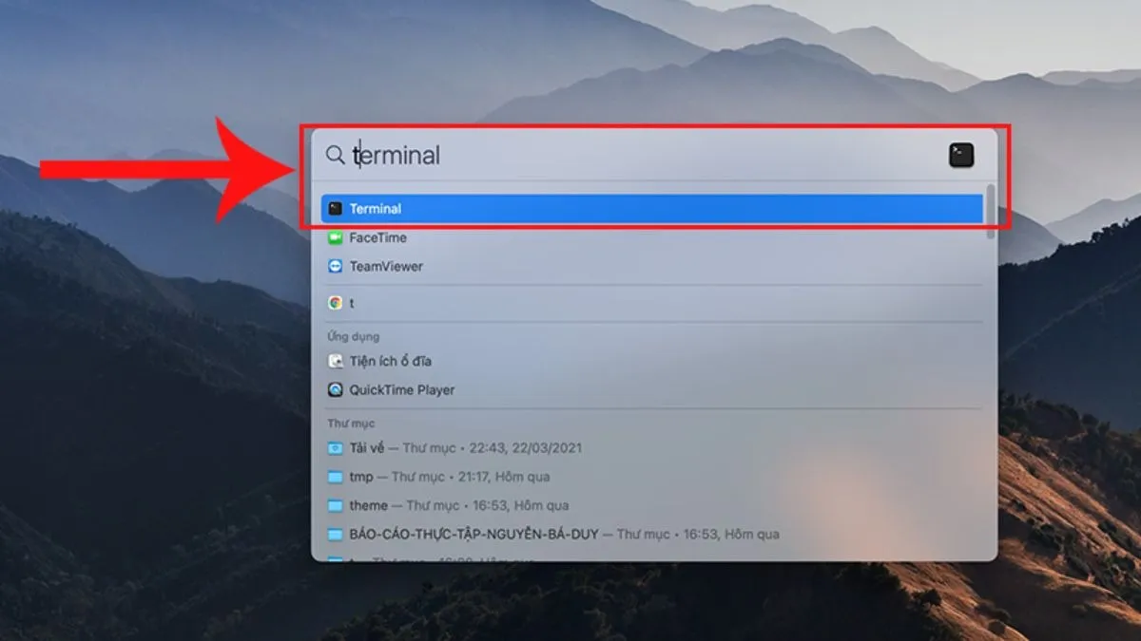Image resolution: width=1141 pixels, height=641 pixels.
Task: Click the Google Chrome icon beside the 't' suggestion
Action: (334, 303)
